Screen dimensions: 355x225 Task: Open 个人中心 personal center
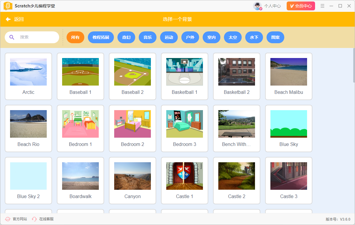(x=272, y=6)
